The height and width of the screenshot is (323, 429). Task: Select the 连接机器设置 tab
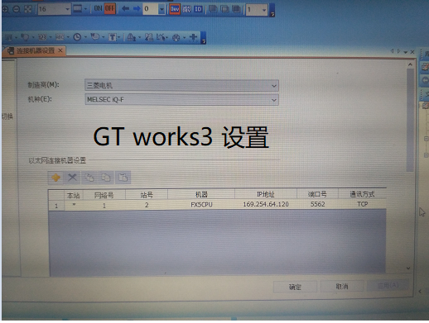[x=35, y=50]
